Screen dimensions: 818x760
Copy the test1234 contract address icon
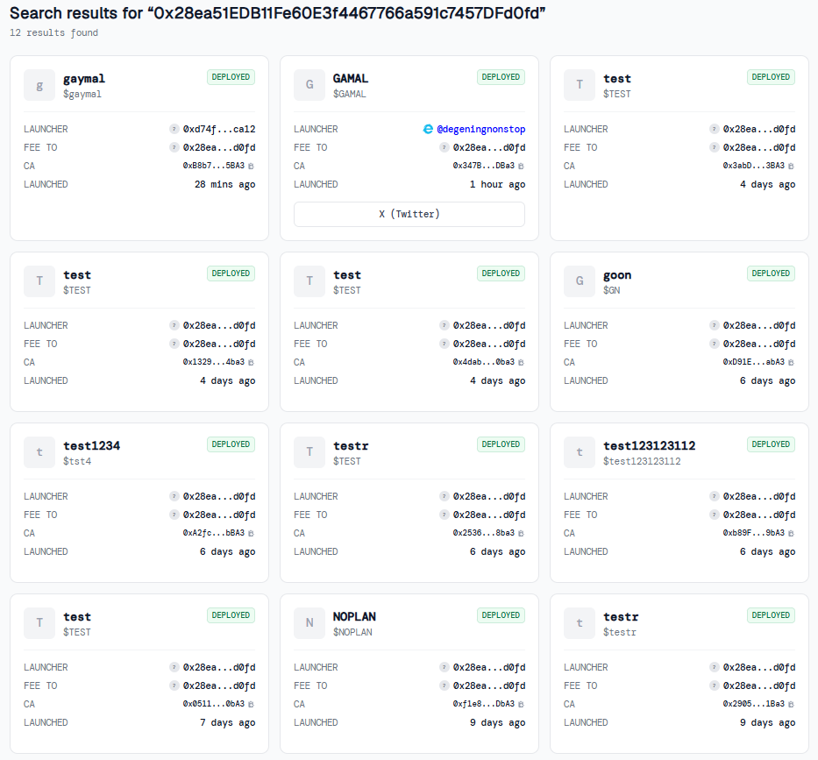click(x=251, y=533)
